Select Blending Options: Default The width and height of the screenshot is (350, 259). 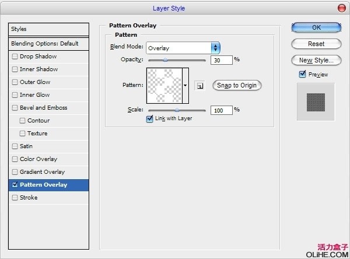pos(44,44)
